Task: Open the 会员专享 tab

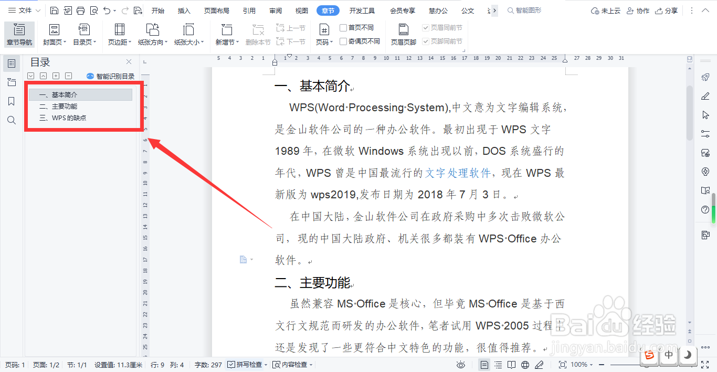Action: pyautogui.click(x=403, y=10)
